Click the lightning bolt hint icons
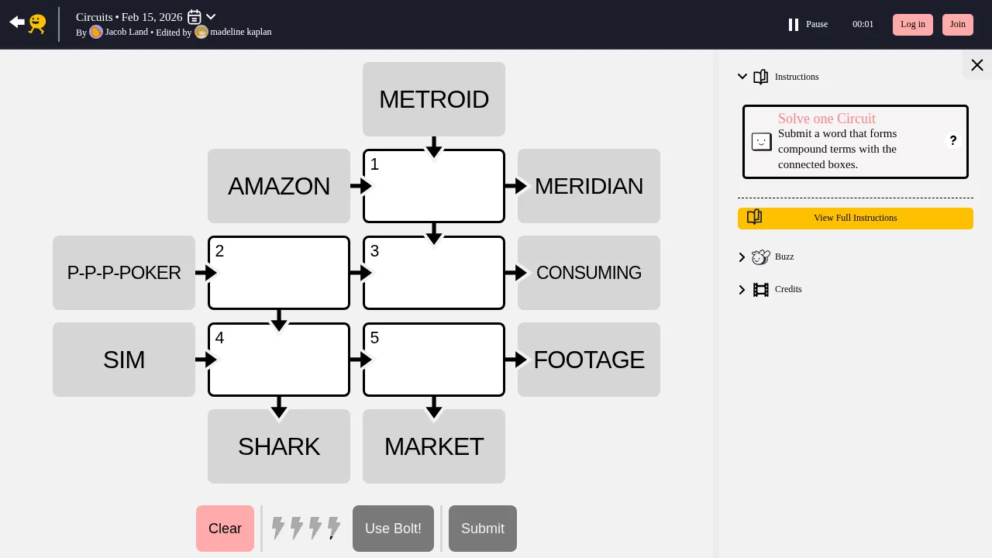 306,529
